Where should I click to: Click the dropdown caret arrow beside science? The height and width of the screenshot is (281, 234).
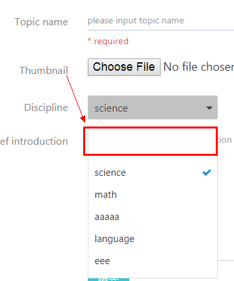[x=209, y=108]
